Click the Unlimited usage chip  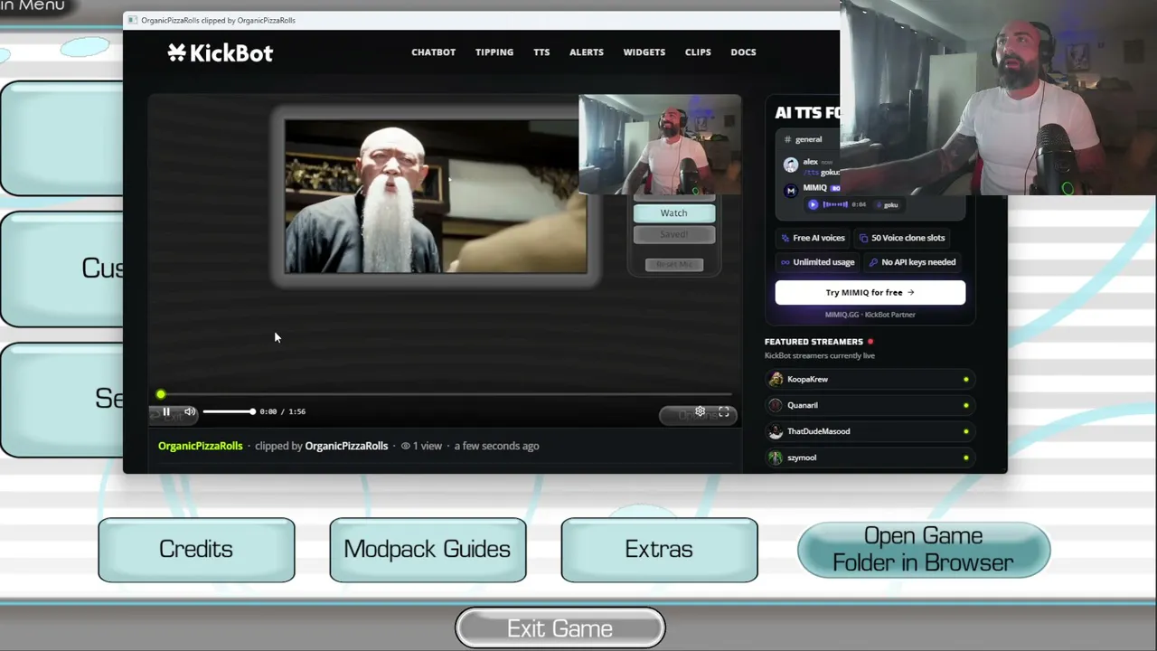tap(817, 262)
